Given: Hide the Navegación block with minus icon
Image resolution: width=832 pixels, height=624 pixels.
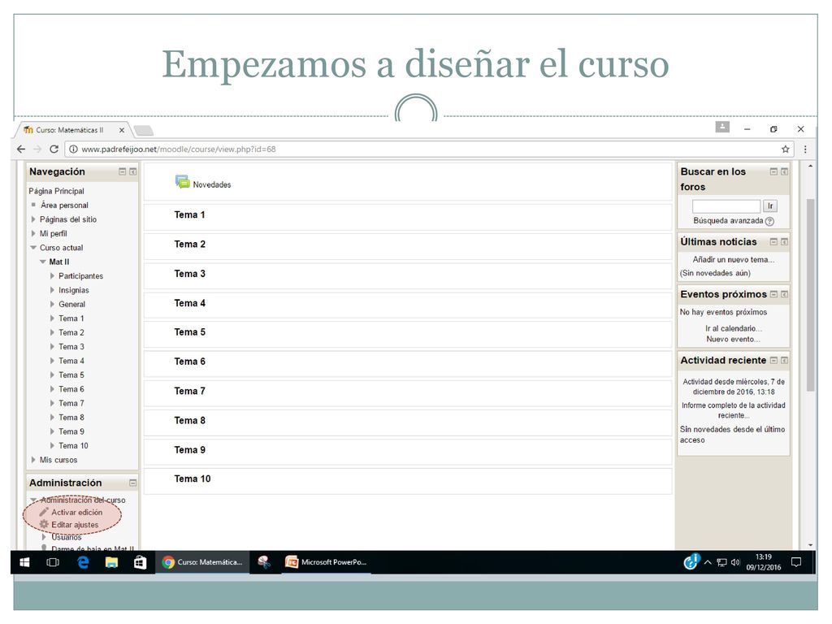Looking at the screenshot, I should coord(122,171).
